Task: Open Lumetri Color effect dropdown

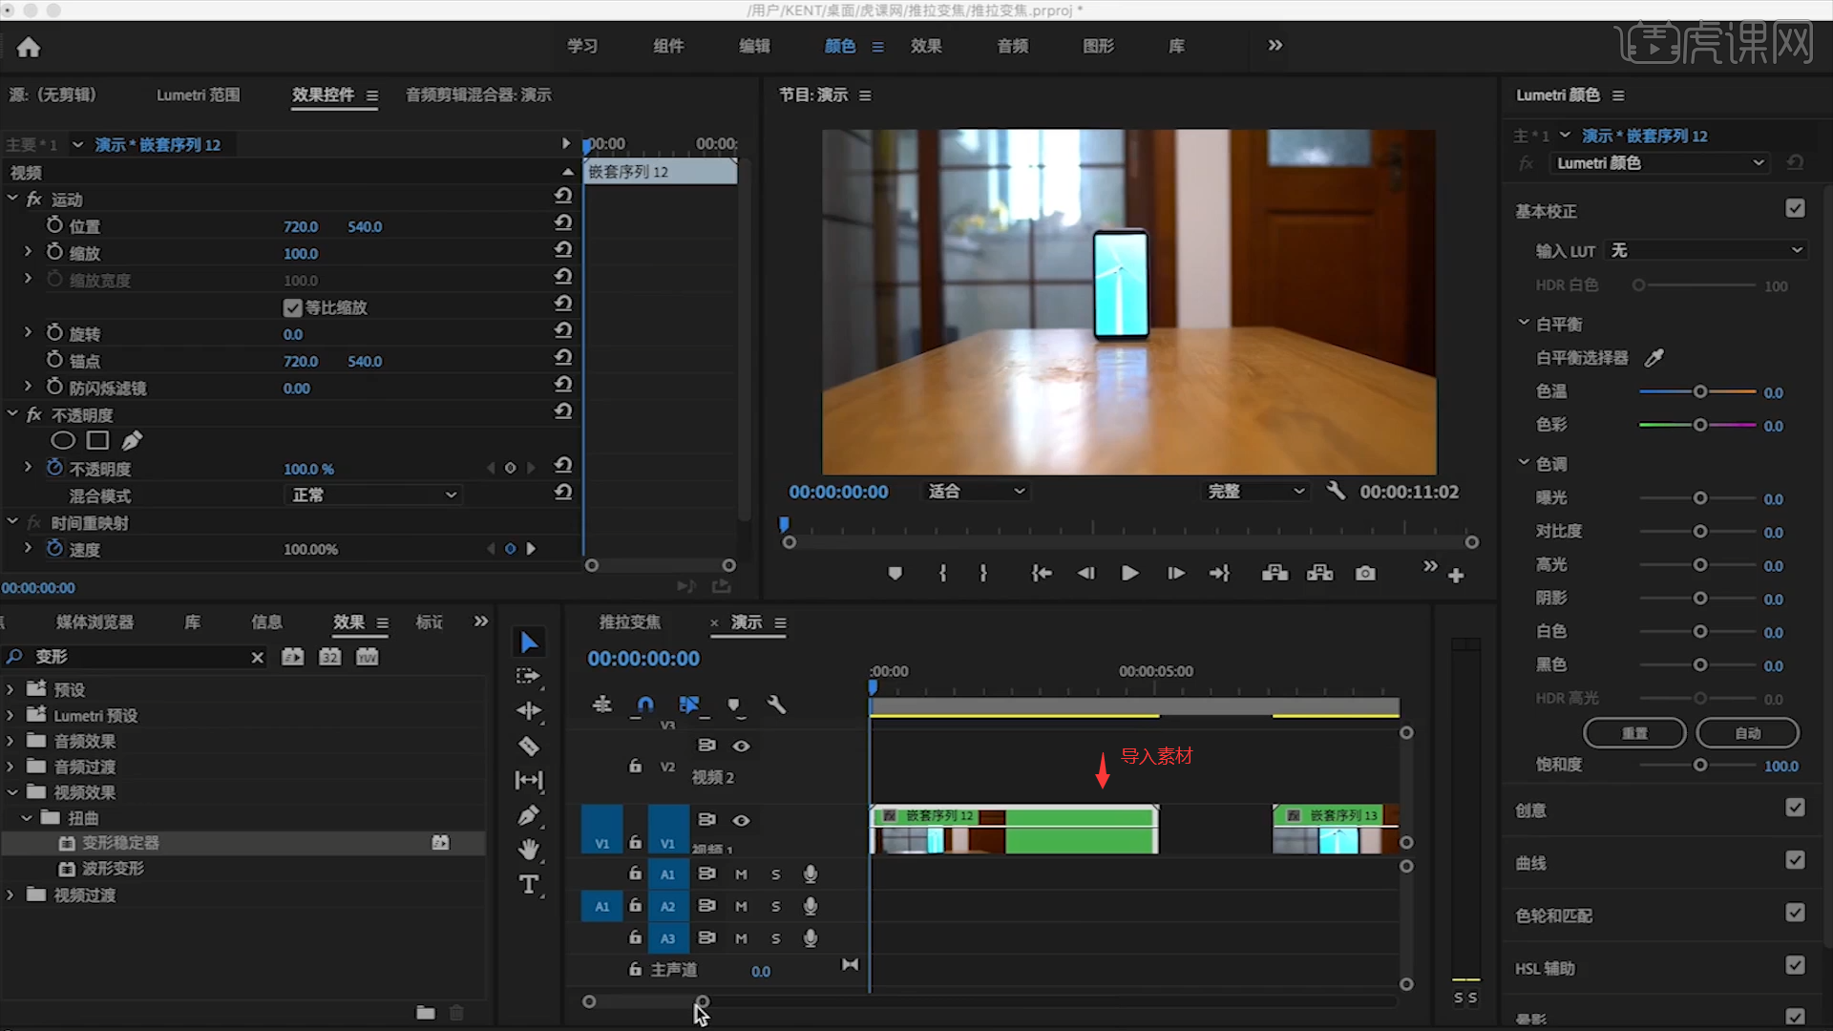Action: pos(1659,163)
